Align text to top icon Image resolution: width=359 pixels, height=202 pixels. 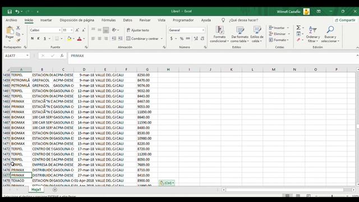point(93,30)
